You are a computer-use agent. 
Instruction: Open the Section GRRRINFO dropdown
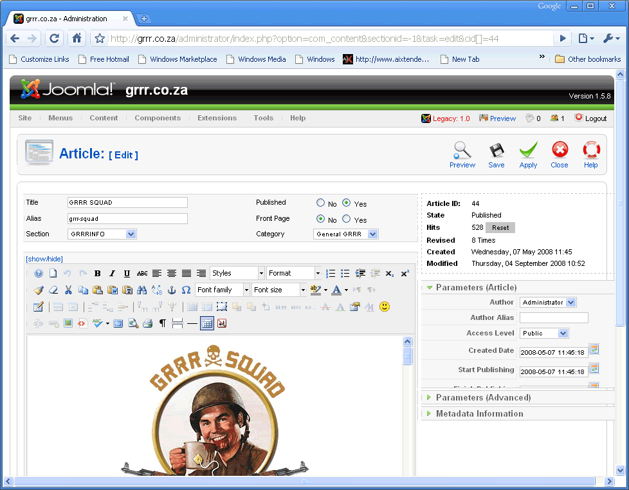[x=102, y=234]
